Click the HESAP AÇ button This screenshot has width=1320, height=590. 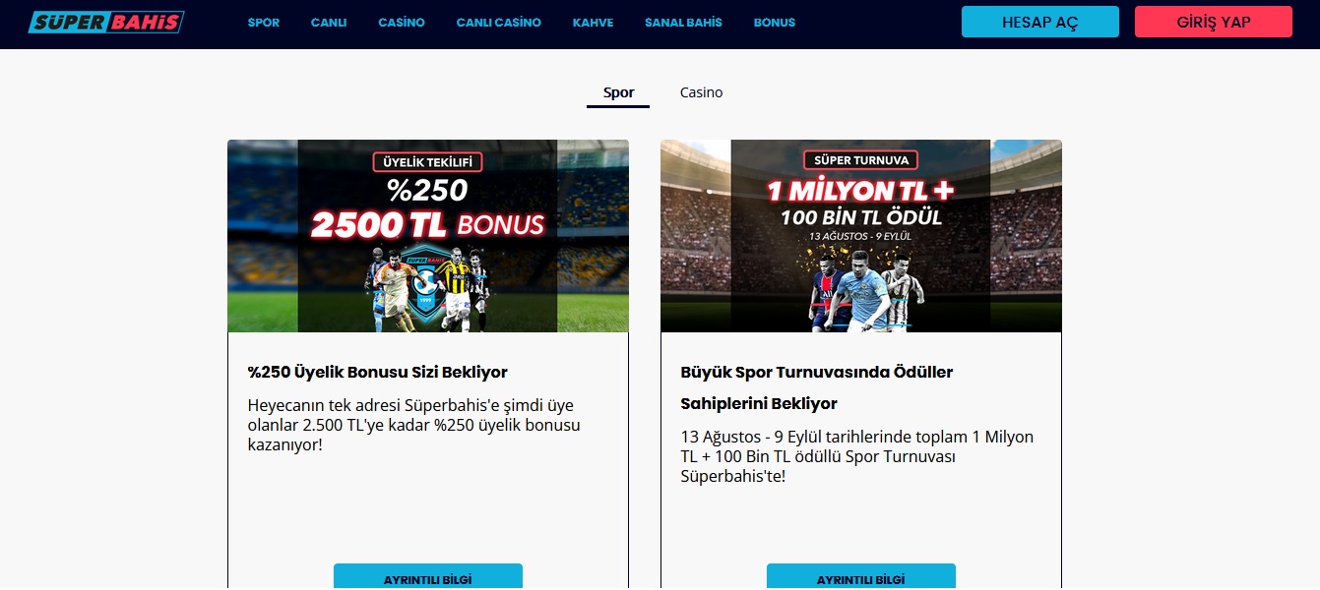[x=1040, y=22]
